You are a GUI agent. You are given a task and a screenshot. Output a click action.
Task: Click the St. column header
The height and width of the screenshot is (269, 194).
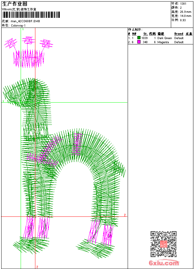coord(145,34)
